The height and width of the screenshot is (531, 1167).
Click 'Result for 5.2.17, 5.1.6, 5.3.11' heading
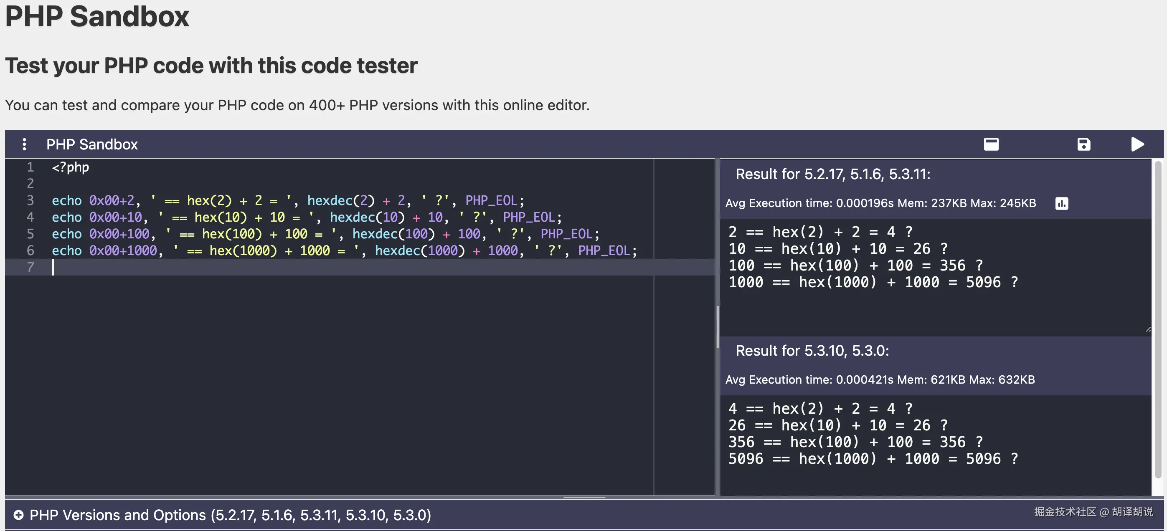(x=833, y=174)
